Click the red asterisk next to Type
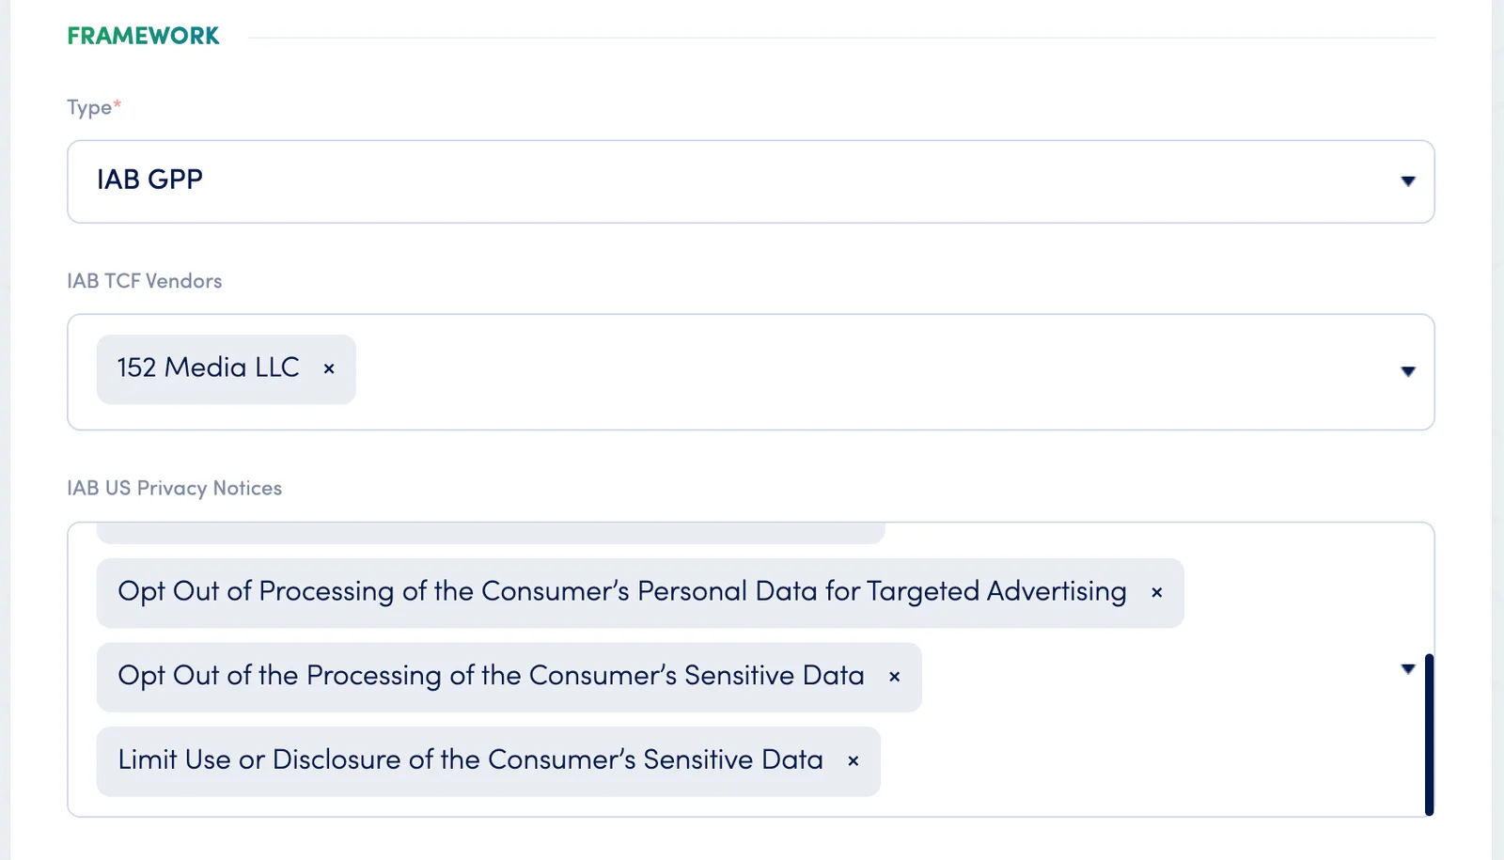1504x860 pixels. click(x=117, y=102)
